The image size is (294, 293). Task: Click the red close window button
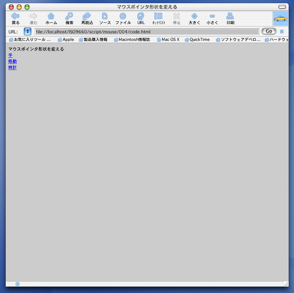[11, 7]
